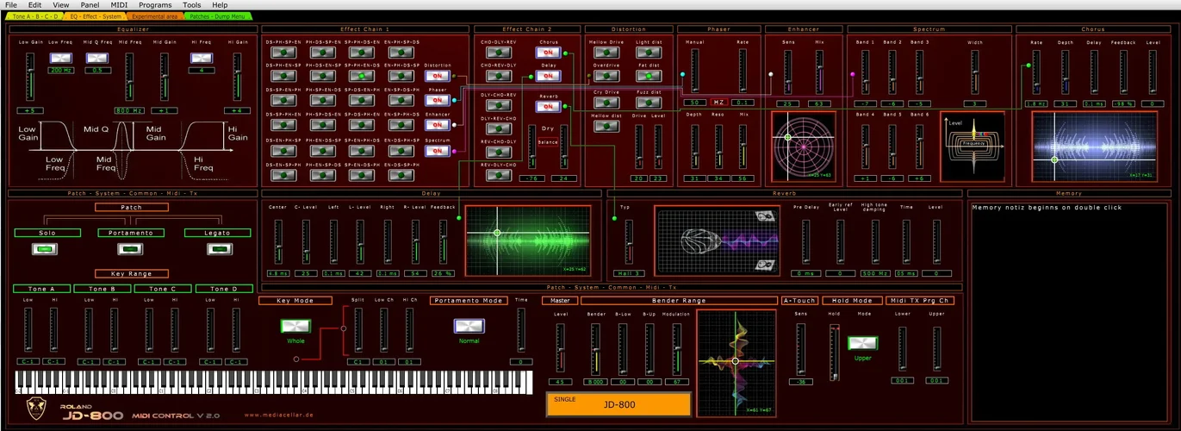
Task: Toggle the Legato switch under Patch
Action: 219,249
